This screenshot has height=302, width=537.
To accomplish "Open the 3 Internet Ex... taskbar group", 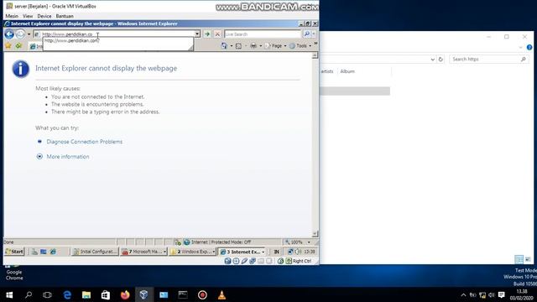I will click(x=242, y=252).
